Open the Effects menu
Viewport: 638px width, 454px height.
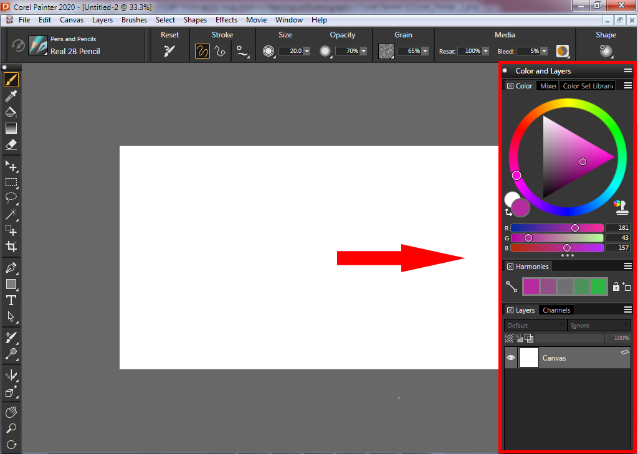coord(226,20)
